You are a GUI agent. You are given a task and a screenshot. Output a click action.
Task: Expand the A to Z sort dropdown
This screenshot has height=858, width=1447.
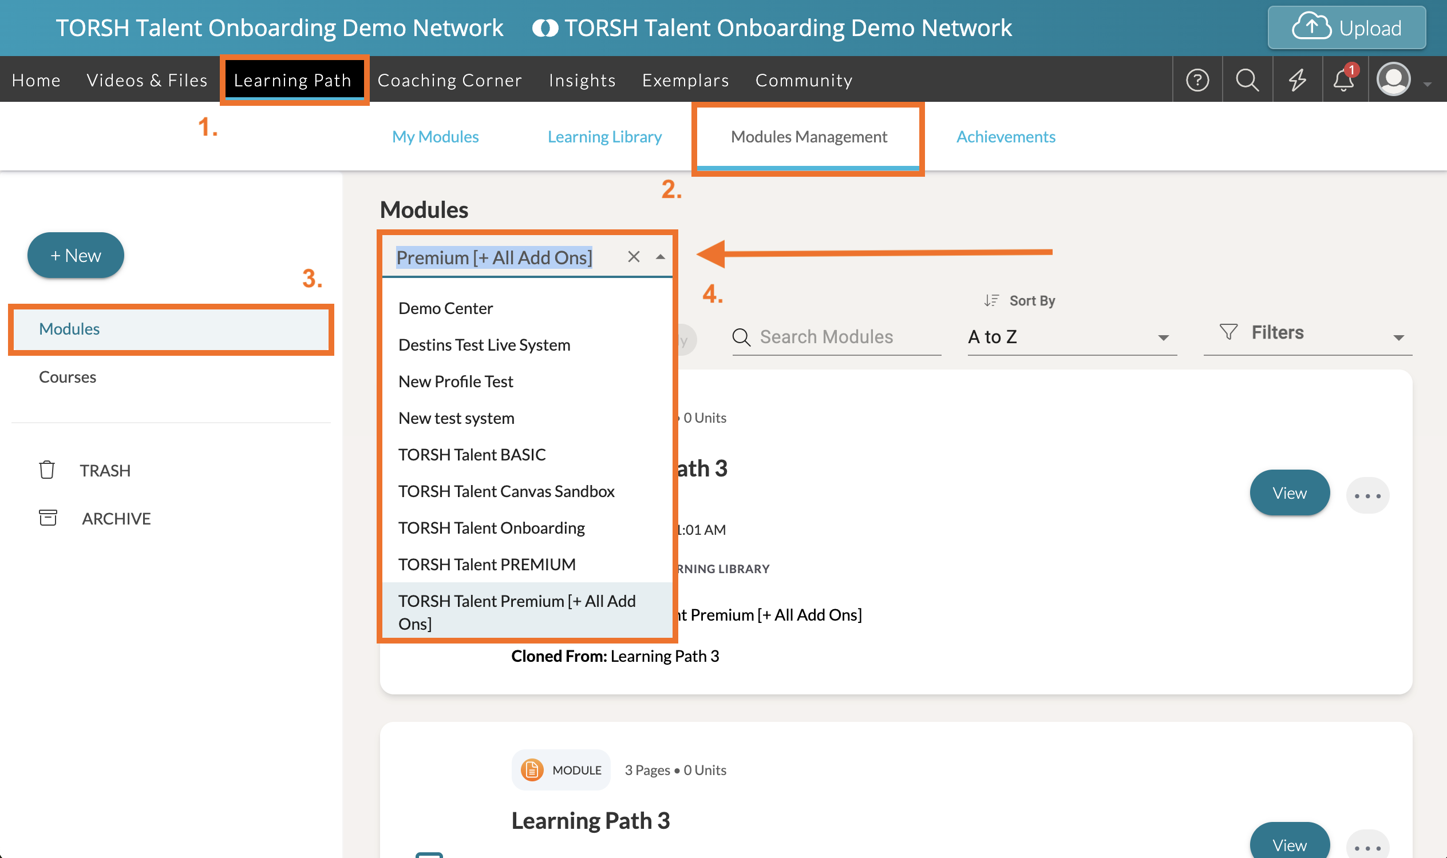1072,337
